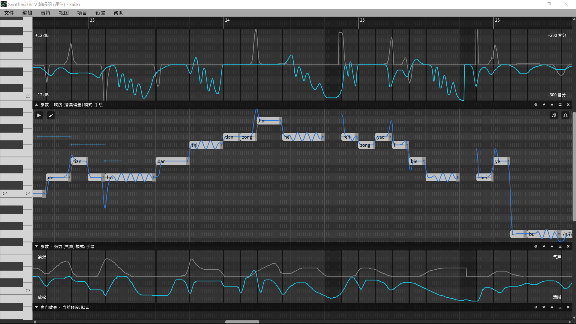Open options circle icon of 响度 parameter panel

click(x=536, y=105)
